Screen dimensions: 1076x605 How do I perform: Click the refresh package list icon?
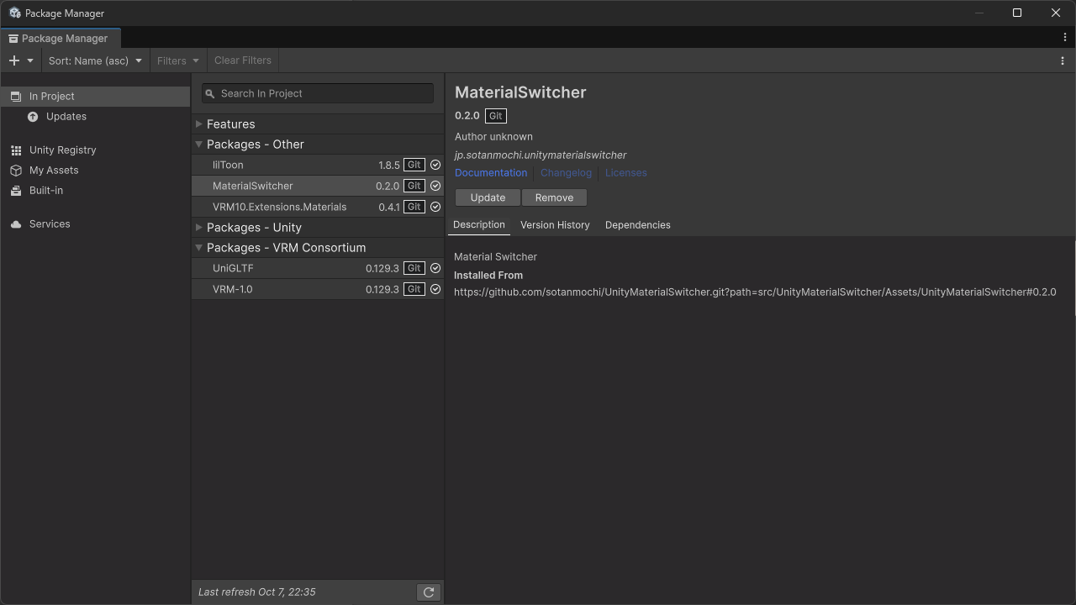(429, 592)
